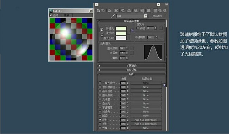Click Put Material to Scene icon
This screenshot has height=134, width=229.
click(x=103, y=11)
